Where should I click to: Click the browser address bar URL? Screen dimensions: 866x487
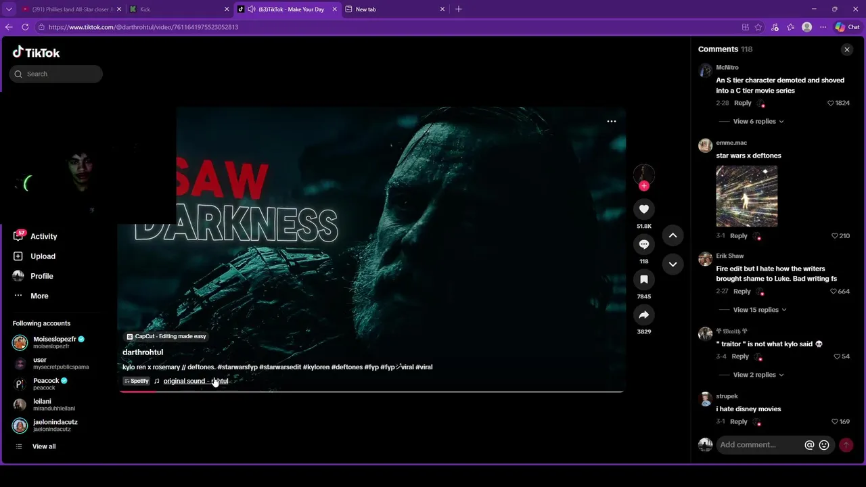click(x=143, y=27)
